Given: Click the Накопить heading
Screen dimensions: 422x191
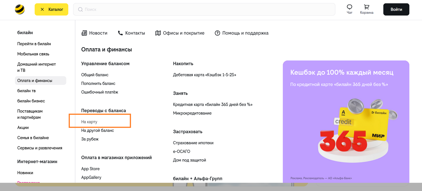Looking at the screenshot, I should pyautogui.click(x=183, y=64).
